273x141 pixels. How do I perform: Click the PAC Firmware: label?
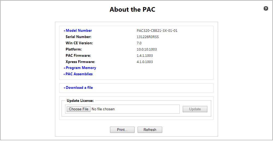pyautogui.click(x=78, y=55)
